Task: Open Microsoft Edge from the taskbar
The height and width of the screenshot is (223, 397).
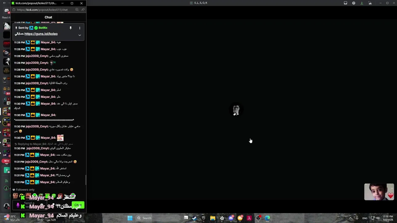Action: point(267,218)
